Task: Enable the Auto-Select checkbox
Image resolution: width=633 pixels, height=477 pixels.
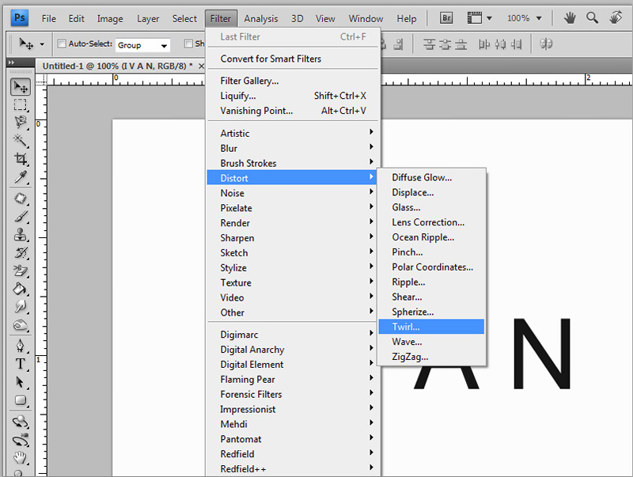Action: [x=61, y=44]
